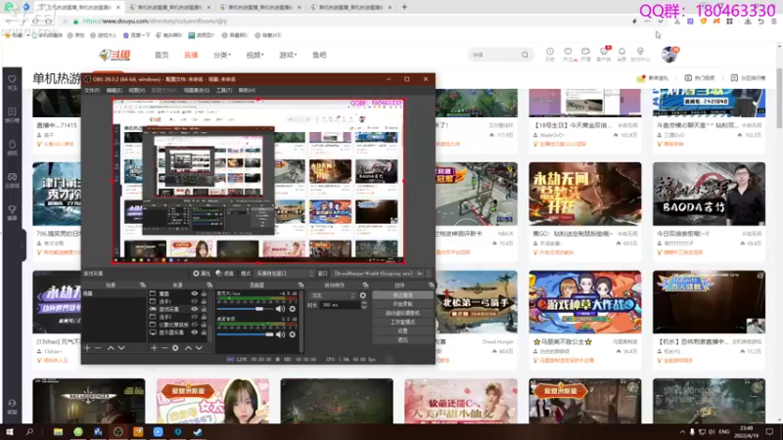The image size is (783, 440).
Task: Open 设置 button in OBS controls
Action: 402,330
